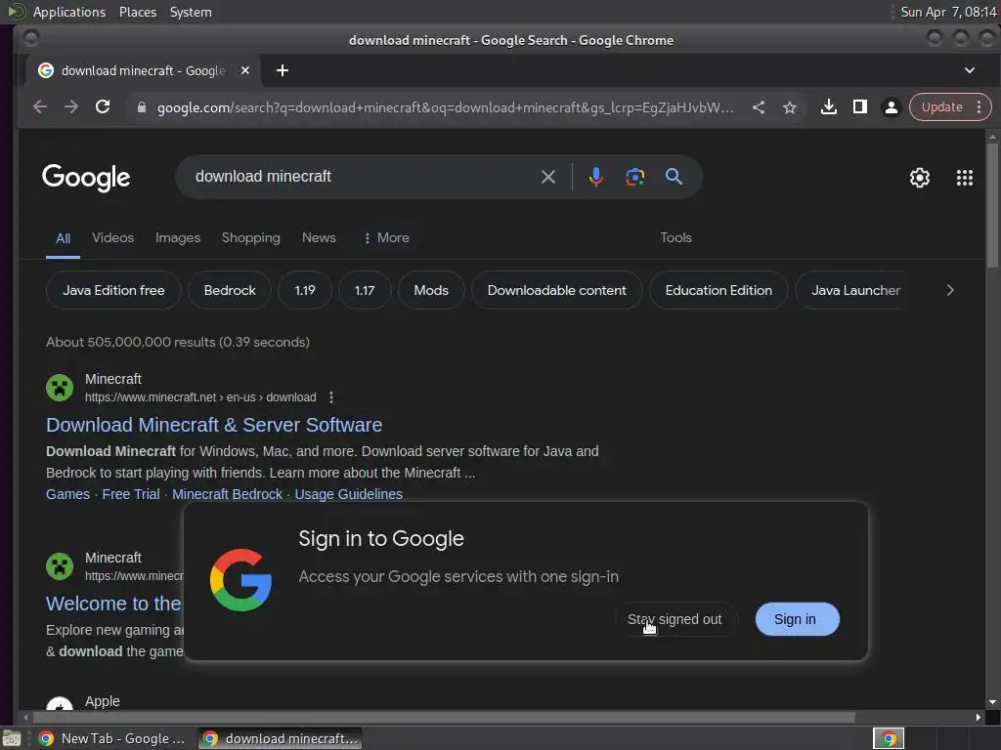Filter by Java Edition free chip
This screenshot has height=750, width=1001.
[x=113, y=290]
